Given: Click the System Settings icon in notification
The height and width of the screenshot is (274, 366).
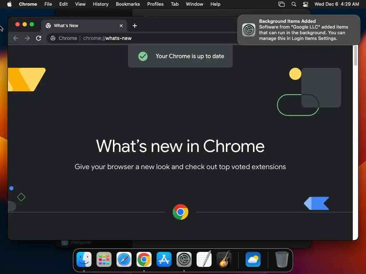Looking at the screenshot, I should [x=249, y=30].
